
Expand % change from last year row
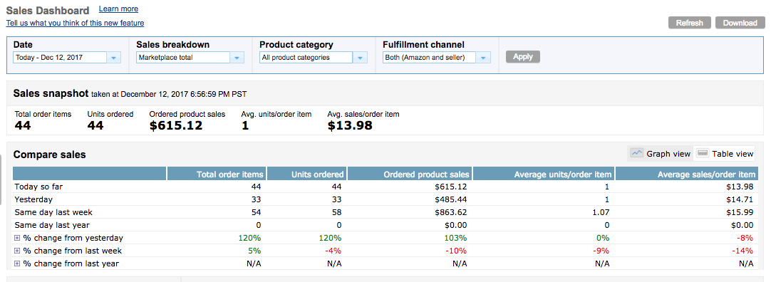click(17, 263)
